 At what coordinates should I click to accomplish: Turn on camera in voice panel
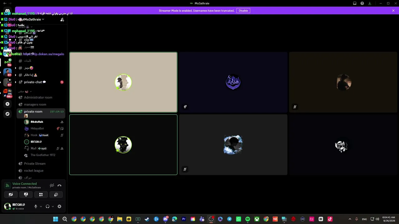click(11, 194)
